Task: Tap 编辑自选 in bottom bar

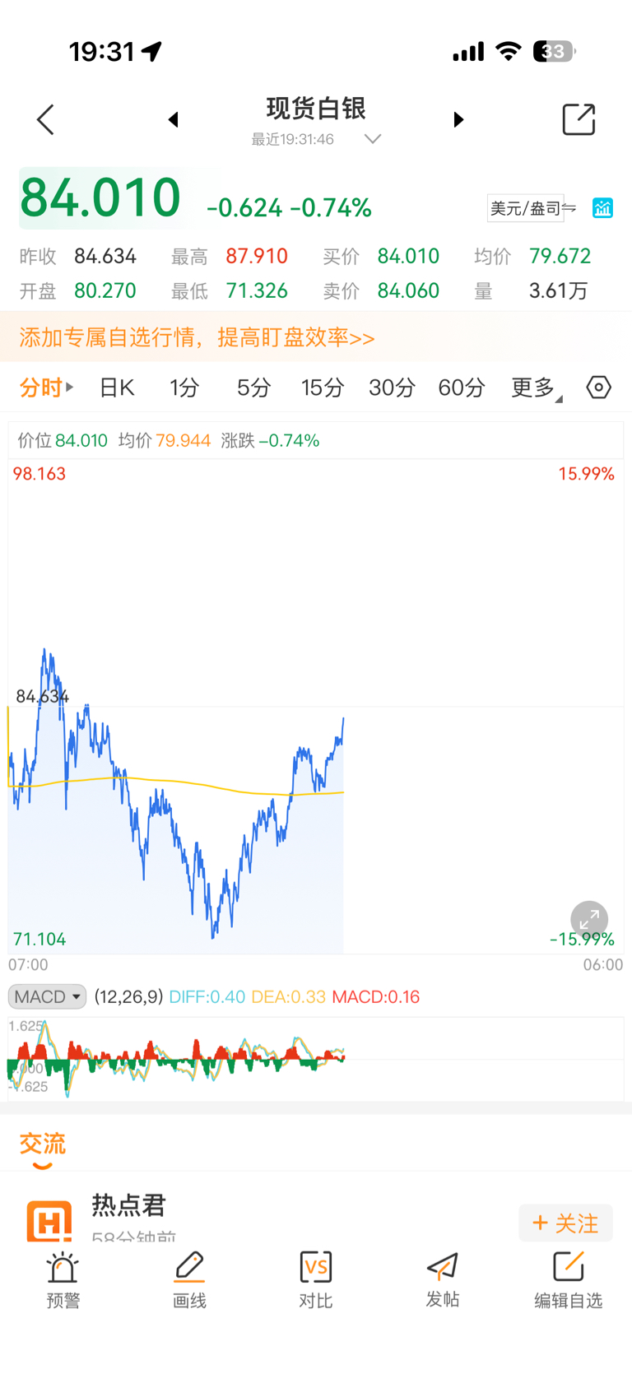Action: click(x=569, y=1280)
